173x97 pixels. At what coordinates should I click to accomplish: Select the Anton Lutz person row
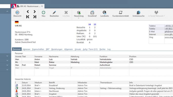coord(94,59)
